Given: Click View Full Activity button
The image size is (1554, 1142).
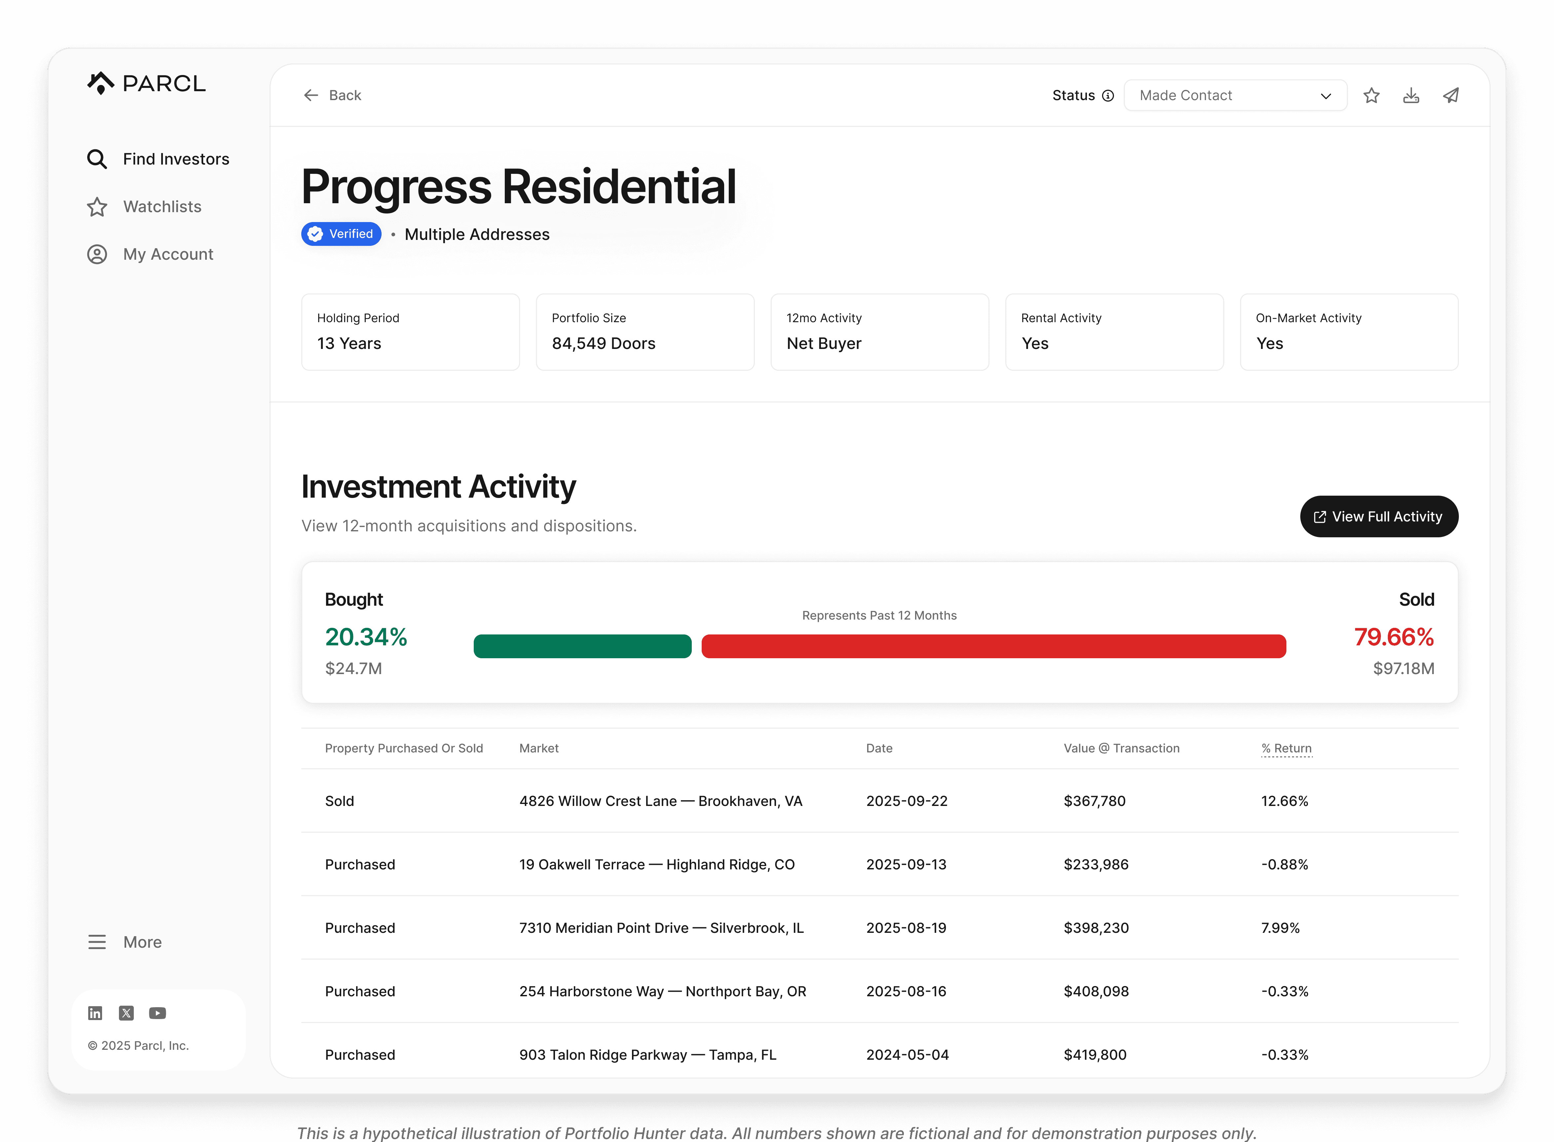Looking at the screenshot, I should (x=1379, y=516).
